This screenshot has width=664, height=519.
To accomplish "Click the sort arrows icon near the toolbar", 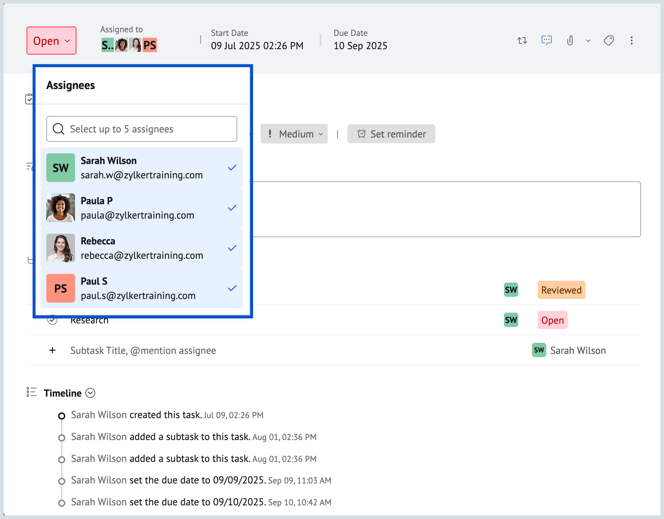I will (522, 41).
